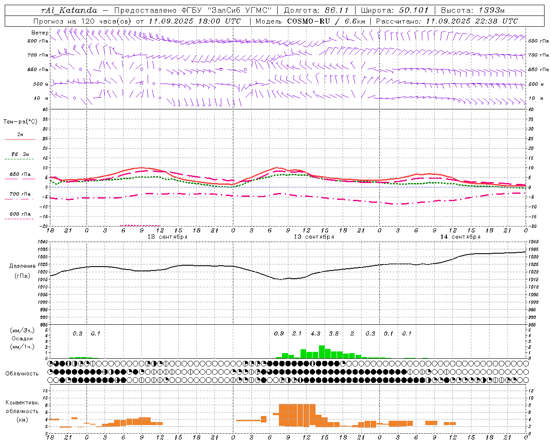Click the dashed line sample under 500 гПа legend
The height and width of the screenshot is (441, 551).
coord(19,219)
